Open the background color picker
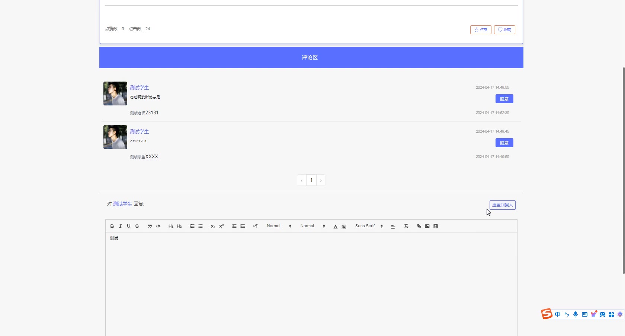The width and height of the screenshot is (625, 336). [x=344, y=226]
